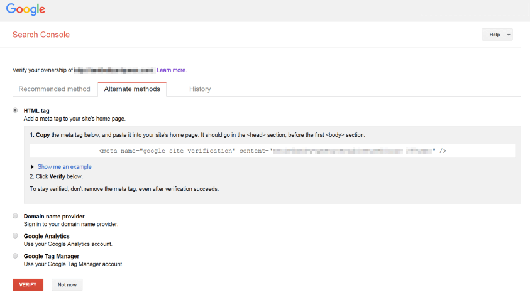Open the Search Console home link
The image size is (530, 295).
pyautogui.click(x=41, y=35)
